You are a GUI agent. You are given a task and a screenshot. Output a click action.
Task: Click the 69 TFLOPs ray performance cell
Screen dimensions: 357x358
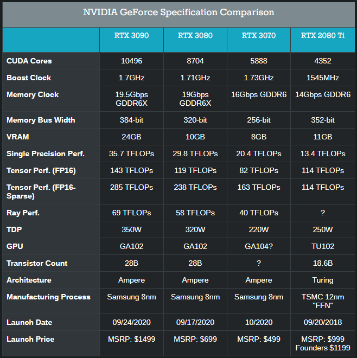pos(131,213)
